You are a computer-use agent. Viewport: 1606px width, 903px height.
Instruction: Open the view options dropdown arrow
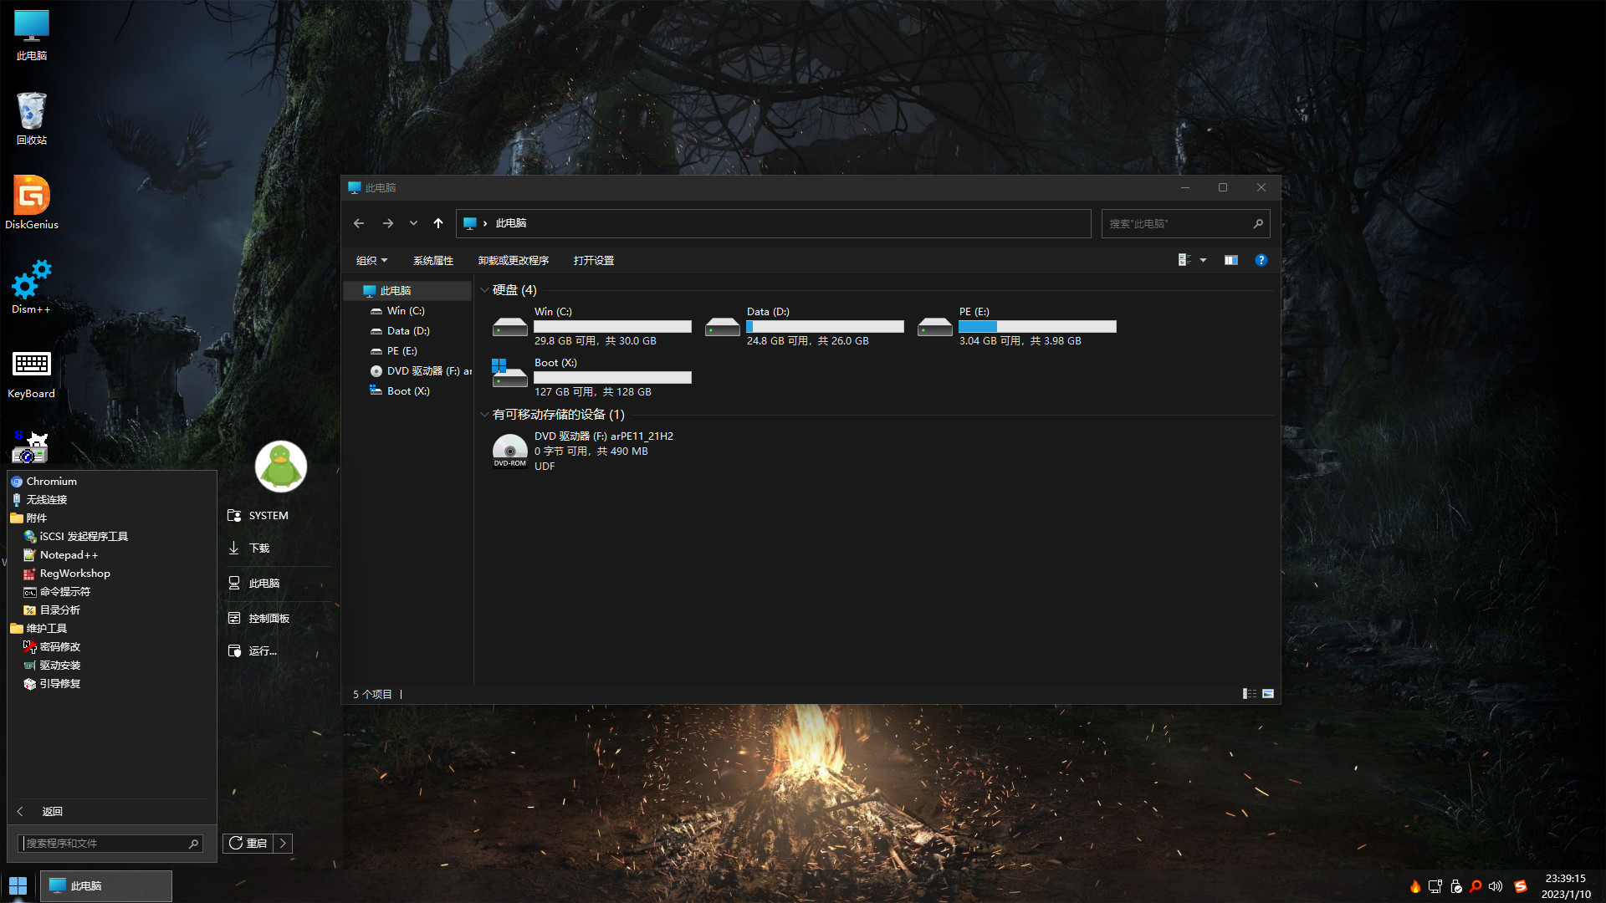1204,260
